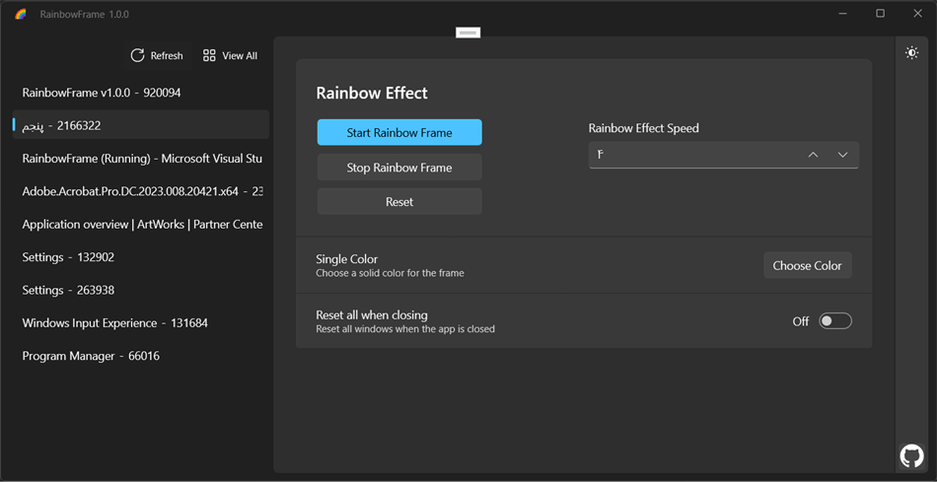The image size is (937, 482).
Task: Select Settings - 263938 entry
Action: click(x=141, y=290)
